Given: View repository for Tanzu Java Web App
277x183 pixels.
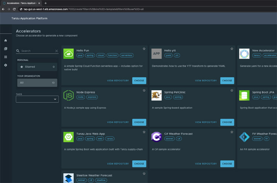Looking at the screenshot, I should (118, 164).
